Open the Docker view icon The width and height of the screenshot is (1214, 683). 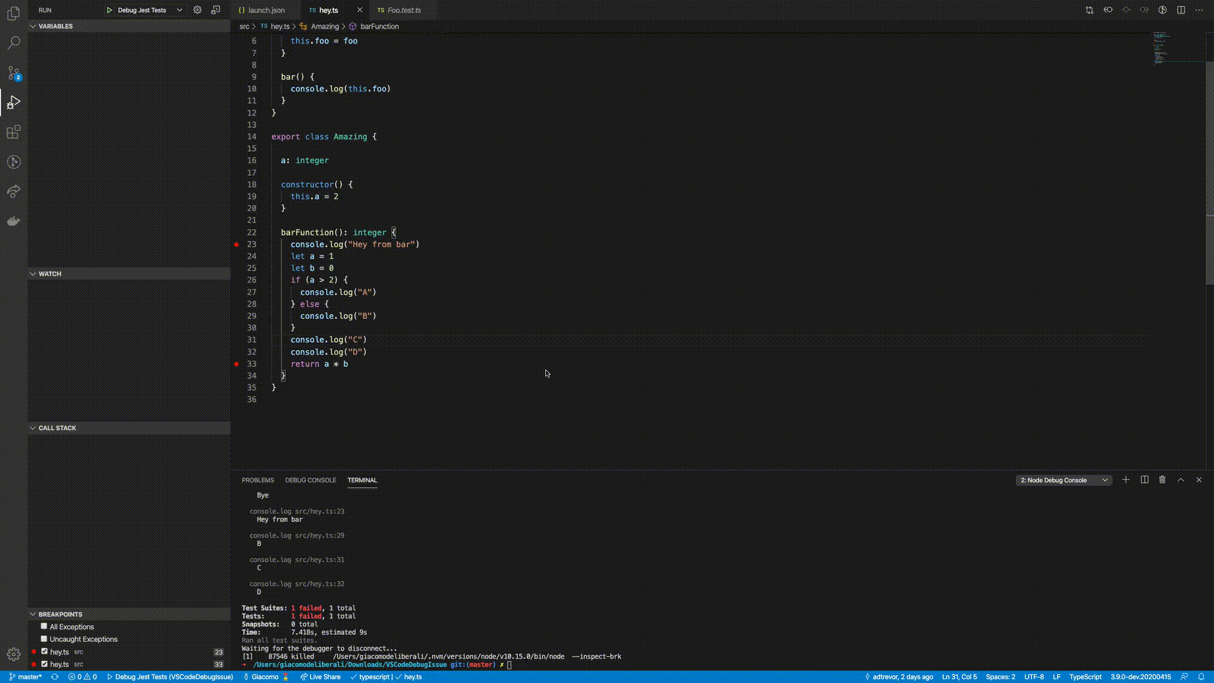click(x=13, y=221)
